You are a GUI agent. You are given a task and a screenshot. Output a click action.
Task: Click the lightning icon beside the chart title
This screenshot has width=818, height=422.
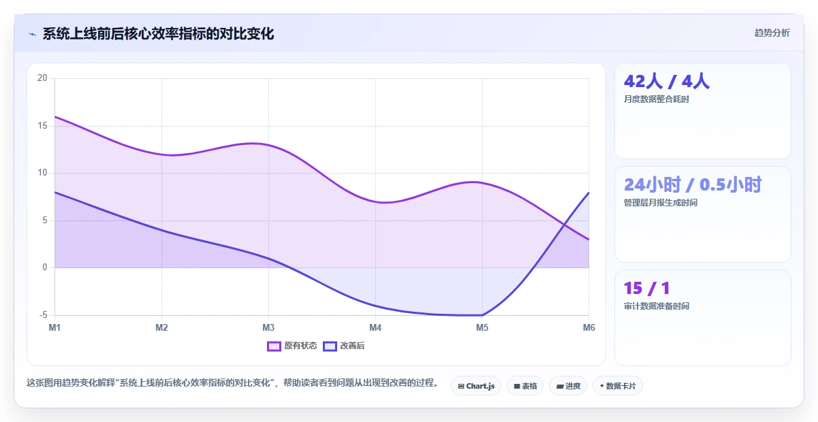coord(33,34)
